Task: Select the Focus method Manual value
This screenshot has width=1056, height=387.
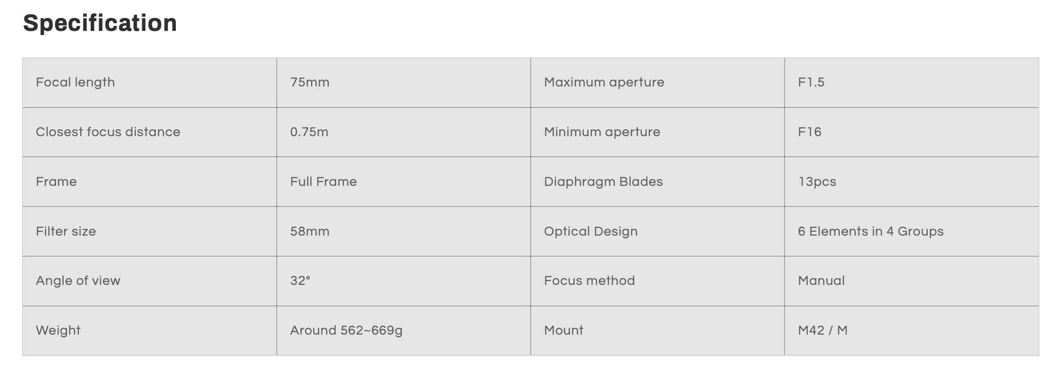Action: (x=821, y=281)
